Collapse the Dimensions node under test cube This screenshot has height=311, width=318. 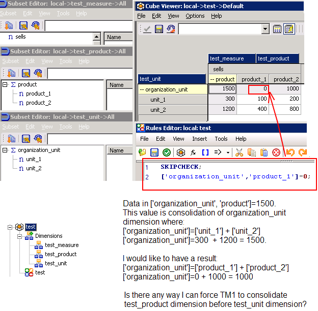pos(19,236)
